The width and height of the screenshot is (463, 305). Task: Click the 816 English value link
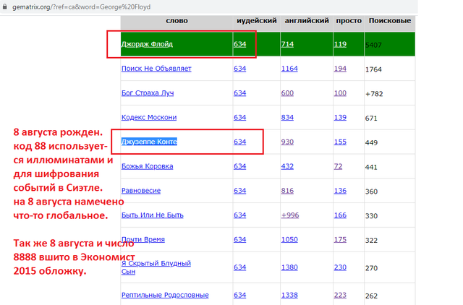(x=287, y=191)
